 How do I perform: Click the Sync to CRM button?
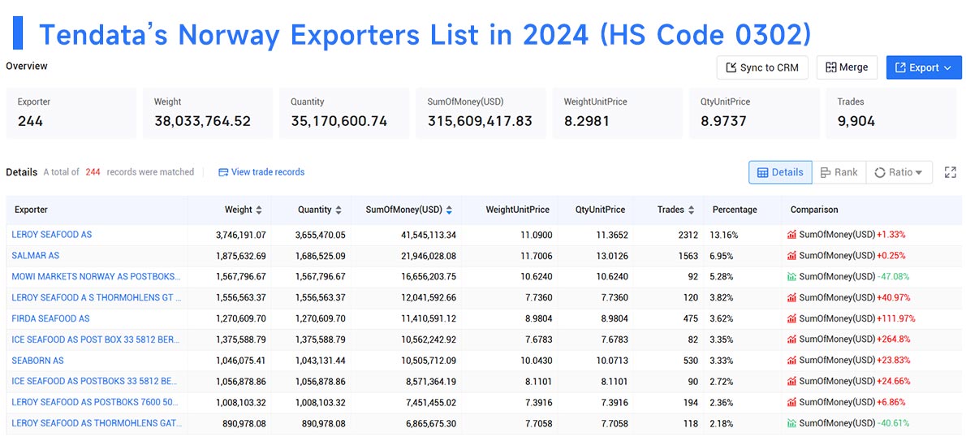pyautogui.click(x=762, y=67)
